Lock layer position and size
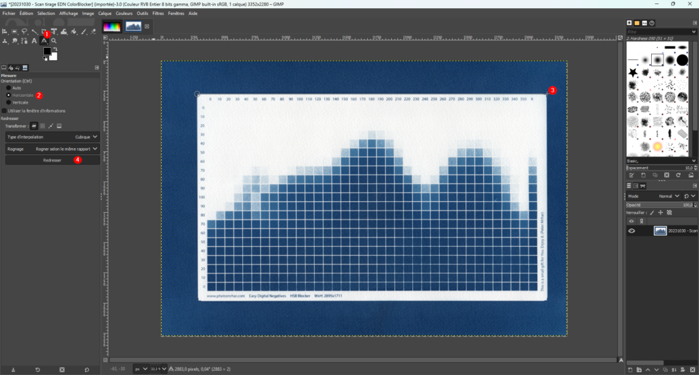The image size is (699, 375). pyautogui.click(x=661, y=213)
